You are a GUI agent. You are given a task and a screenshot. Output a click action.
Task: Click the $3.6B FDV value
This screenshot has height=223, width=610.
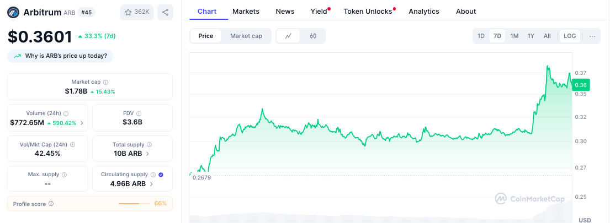[x=132, y=123]
